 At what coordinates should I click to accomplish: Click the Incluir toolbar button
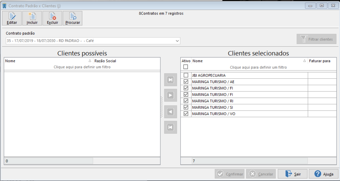click(x=32, y=18)
